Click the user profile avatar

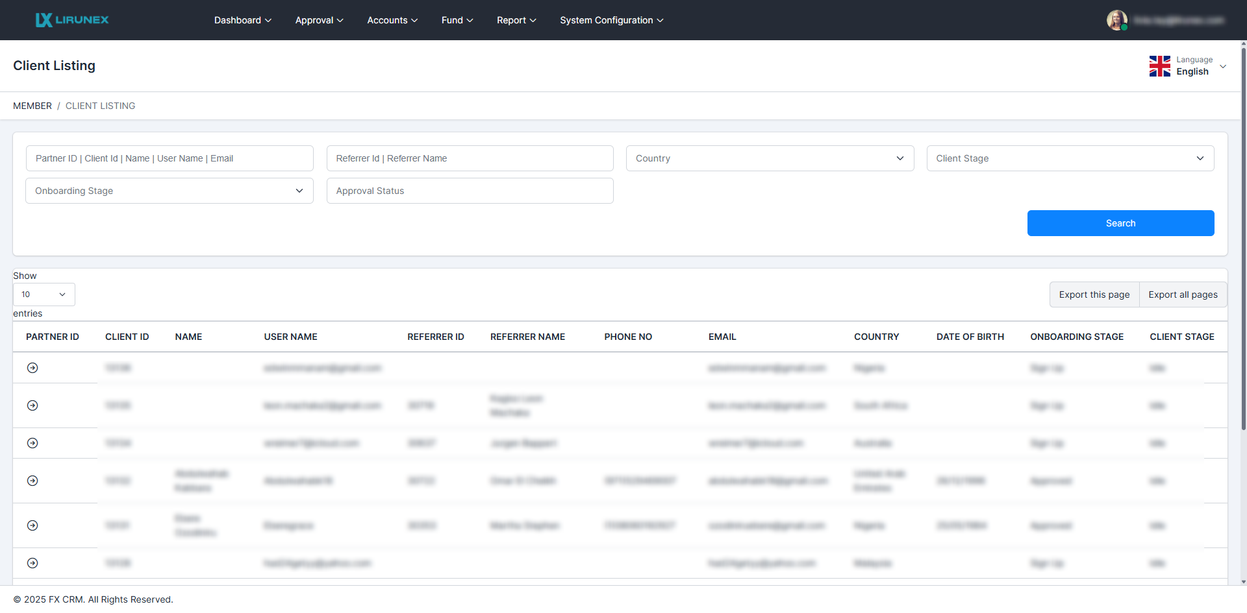click(x=1116, y=20)
